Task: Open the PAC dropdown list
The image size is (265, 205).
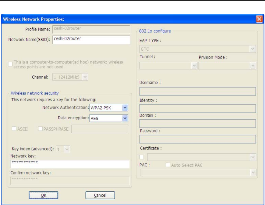Action: coord(252,173)
